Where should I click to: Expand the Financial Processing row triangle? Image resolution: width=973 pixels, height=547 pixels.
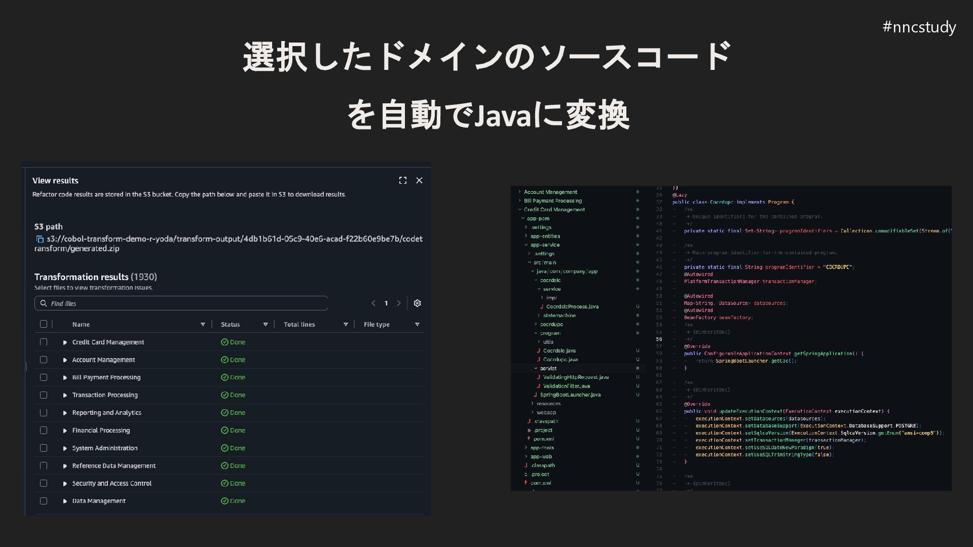pos(65,431)
